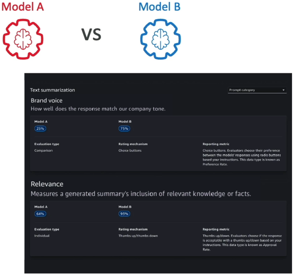Click Comparison evaluation type value

43,151
